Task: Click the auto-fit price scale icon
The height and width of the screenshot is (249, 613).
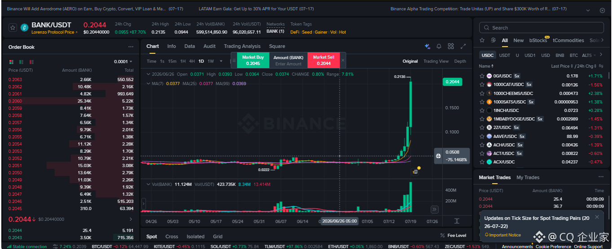Action: [x=457, y=221]
